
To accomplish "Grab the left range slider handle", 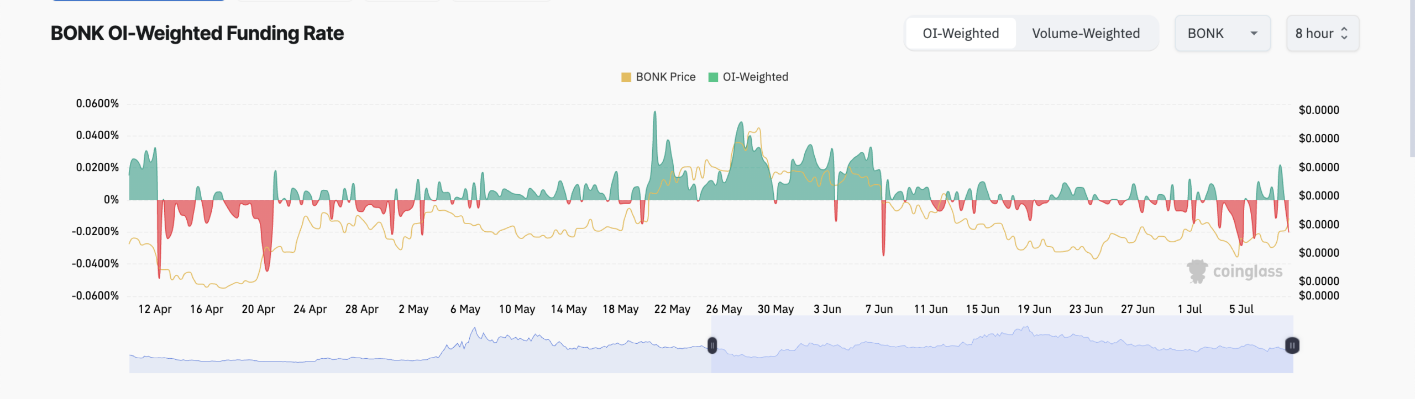I will 712,345.
